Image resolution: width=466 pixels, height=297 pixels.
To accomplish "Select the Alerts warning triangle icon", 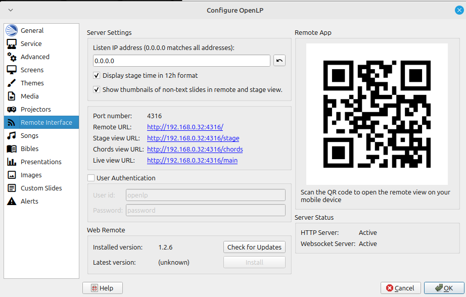I will pos(12,201).
